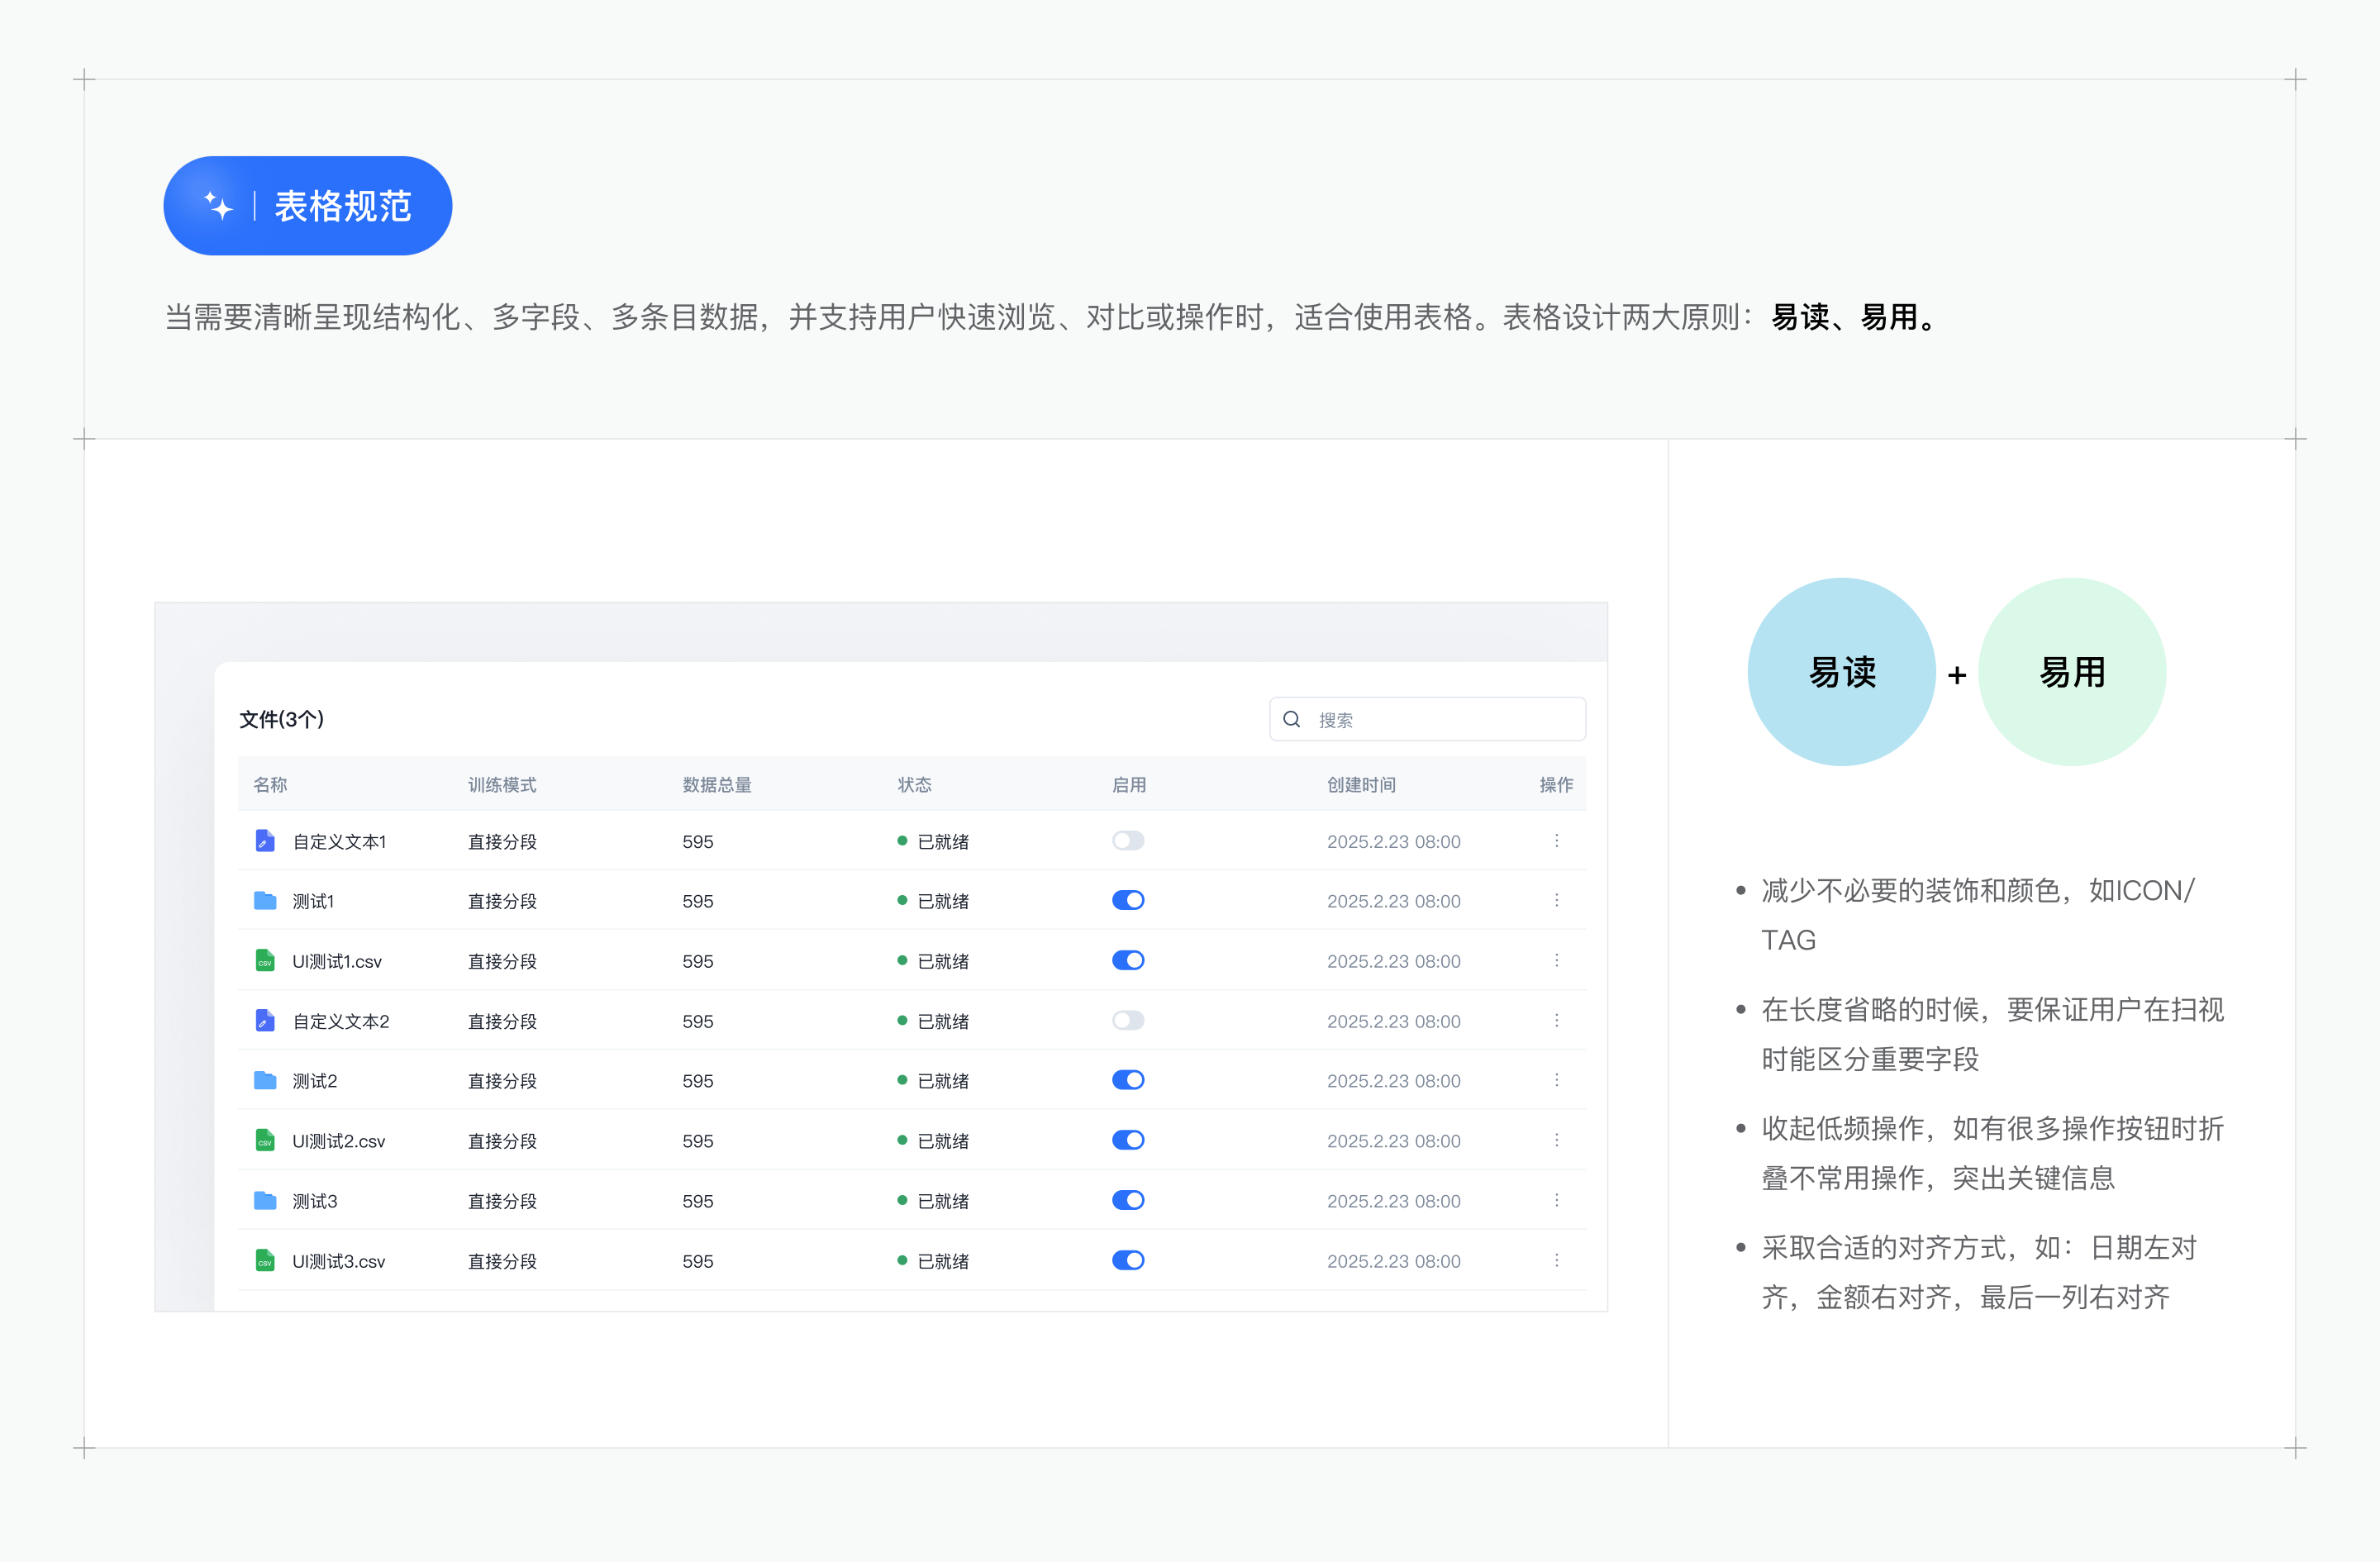Open more actions for 测试2 row
Viewport: 2380px width, 1562px height.
(x=1556, y=1080)
